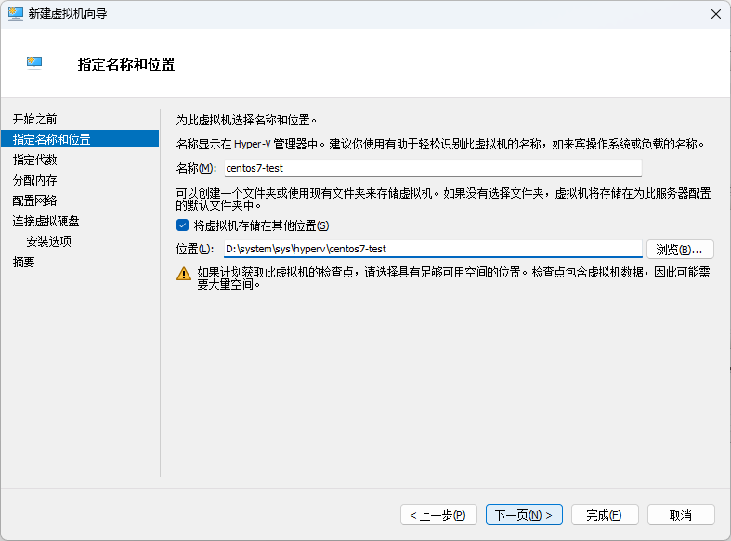
Task: Go to the 摘要 step
Action: click(x=23, y=262)
